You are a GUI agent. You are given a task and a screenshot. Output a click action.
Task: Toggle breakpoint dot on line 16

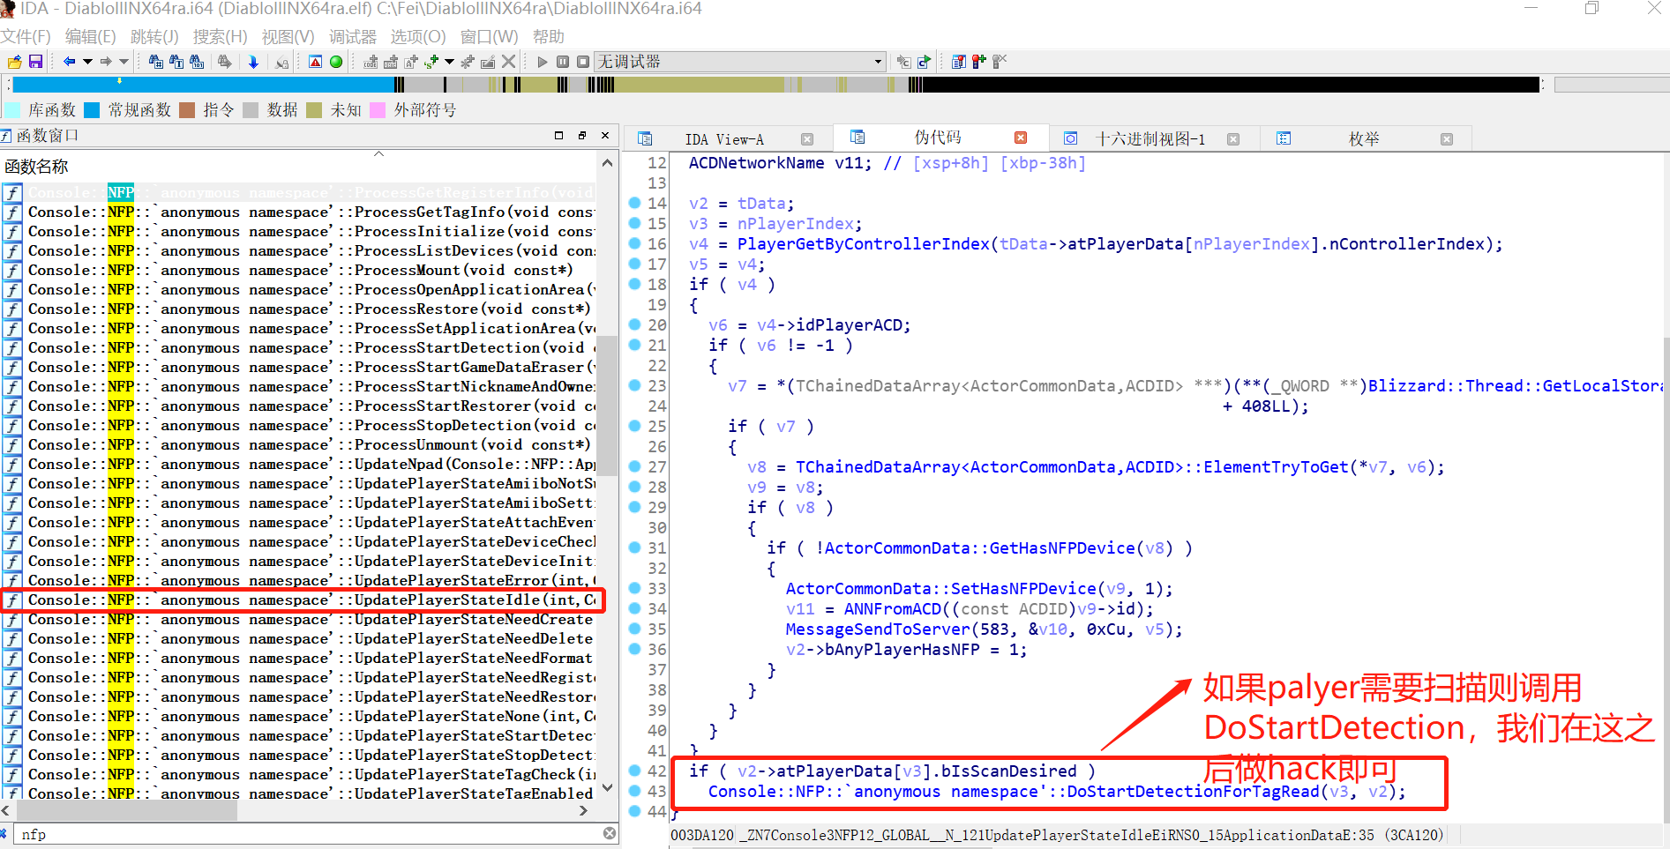point(633,243)
